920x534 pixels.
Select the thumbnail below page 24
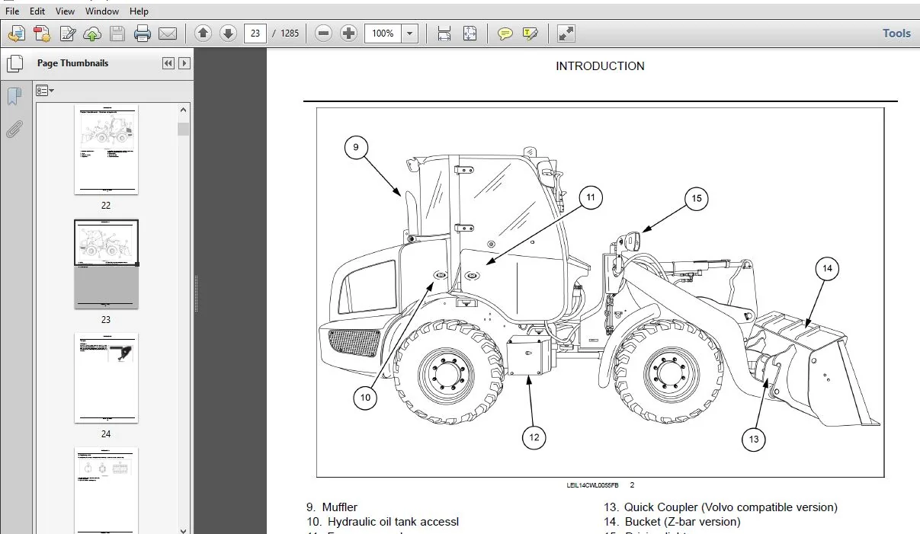click(x=106, y=491)
